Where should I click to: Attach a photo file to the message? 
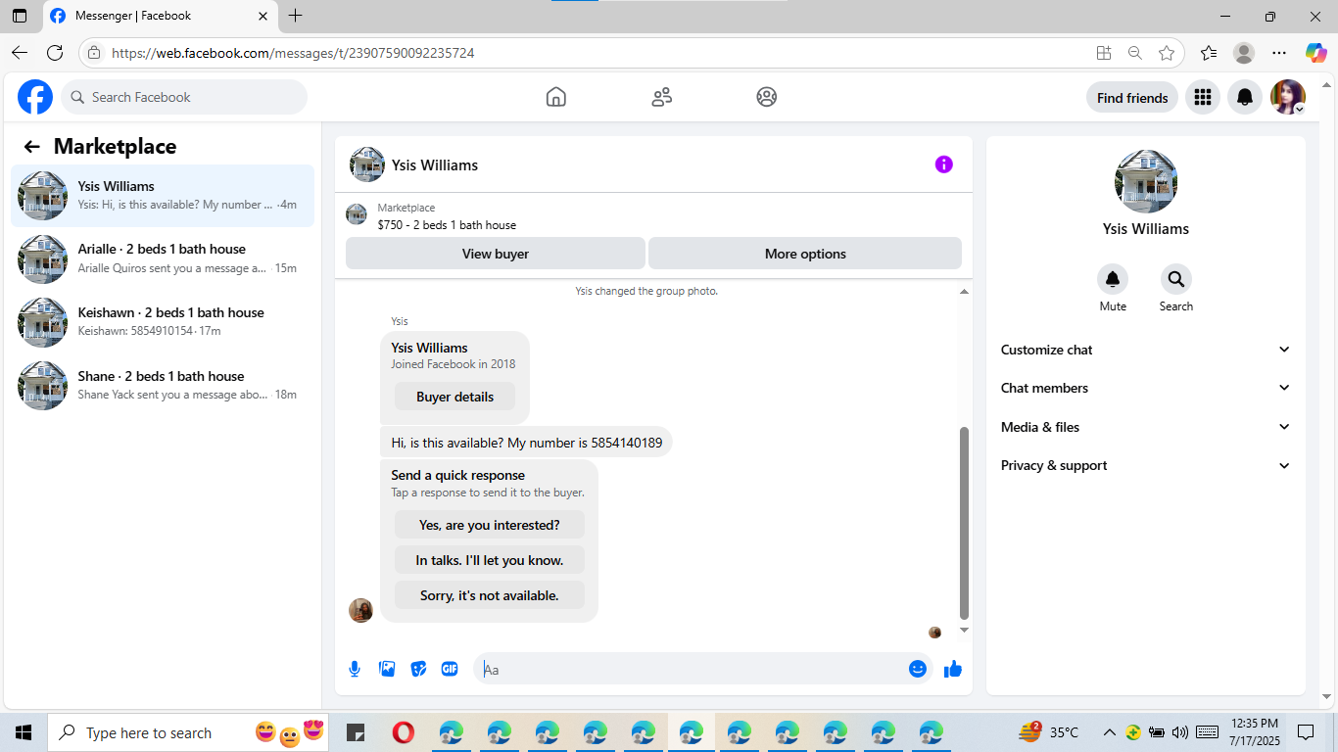click(x=387, y=669)
